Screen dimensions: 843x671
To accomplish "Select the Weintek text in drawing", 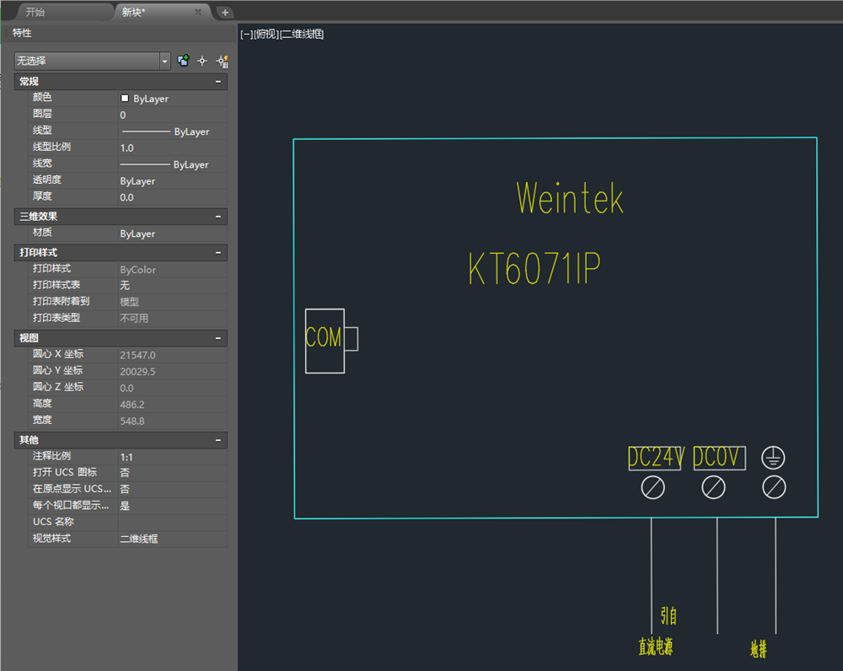I will click(570, 198).
